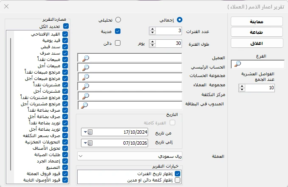Toggle مشتريات نقداً checkbox
The height and width of the screenshot is (187, 288).
(65, 85)
